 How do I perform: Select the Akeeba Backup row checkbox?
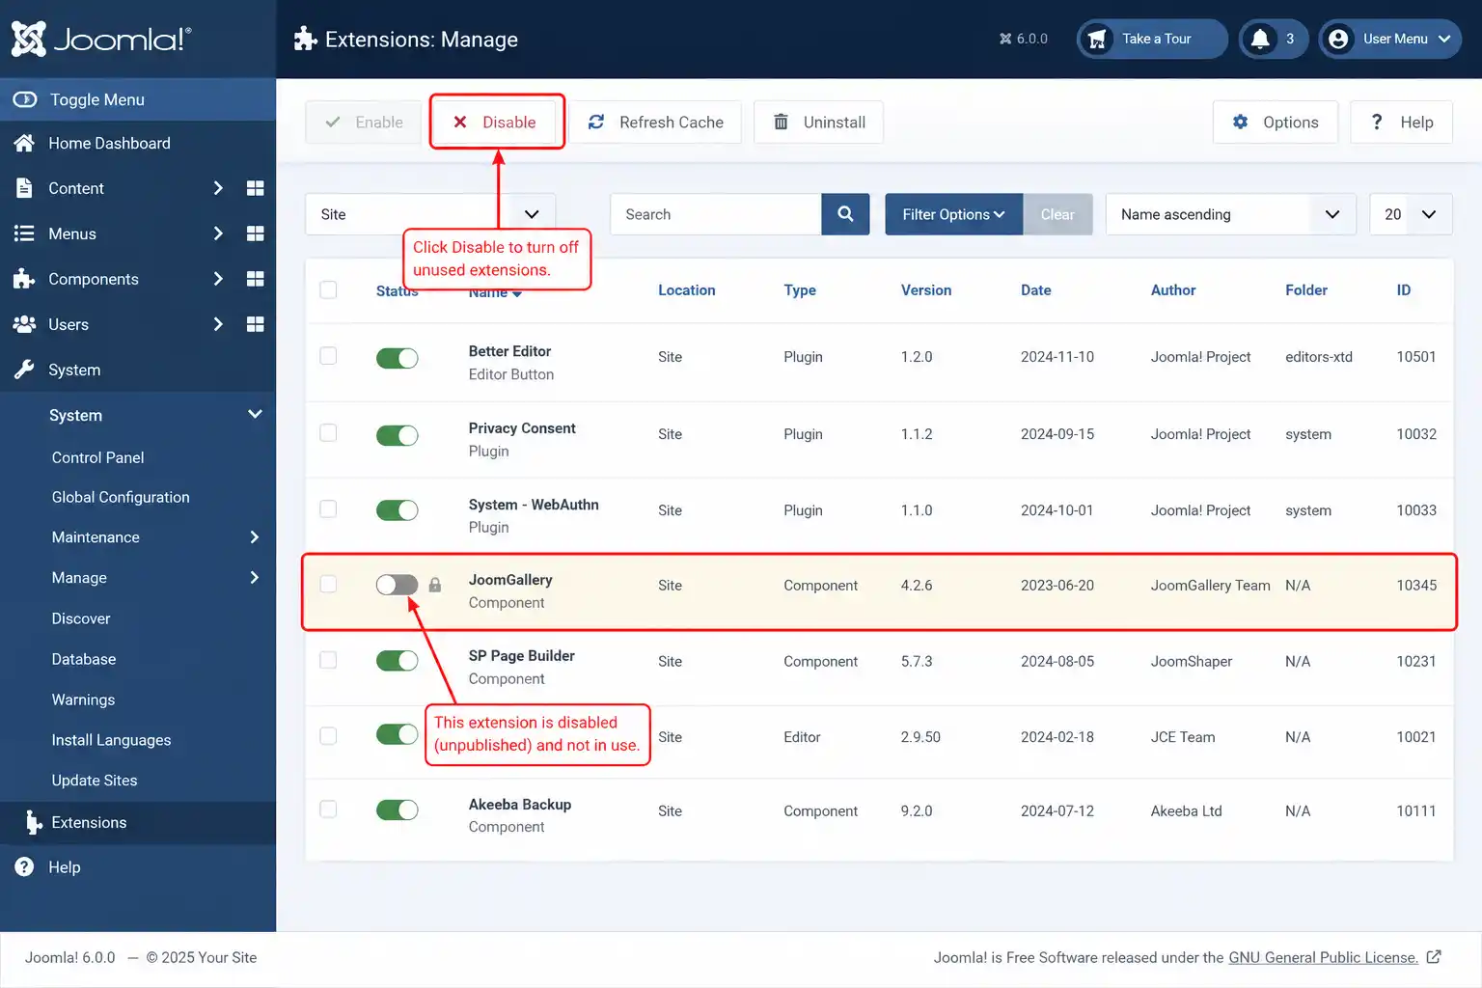click(328, 810)
